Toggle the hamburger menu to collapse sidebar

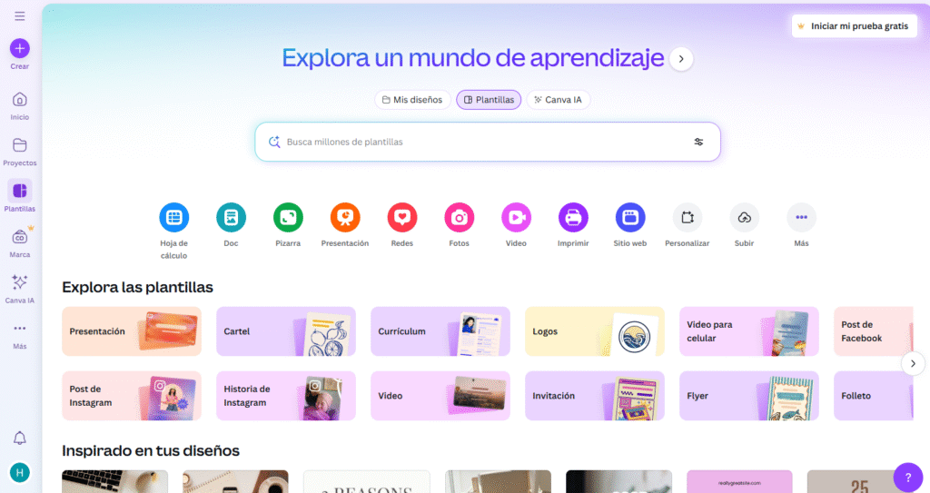coord(20,16)
